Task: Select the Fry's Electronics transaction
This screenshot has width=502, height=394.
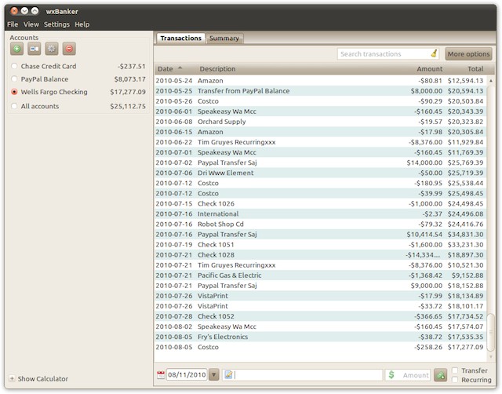Action: [x=320, y=337]
